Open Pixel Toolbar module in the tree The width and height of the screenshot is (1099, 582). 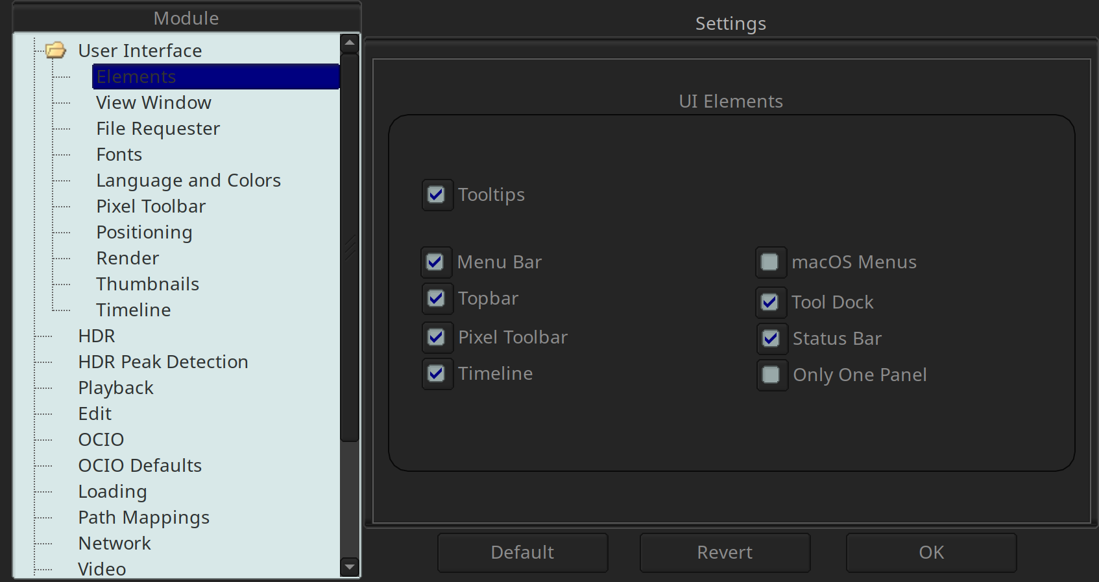coord(151,206)
